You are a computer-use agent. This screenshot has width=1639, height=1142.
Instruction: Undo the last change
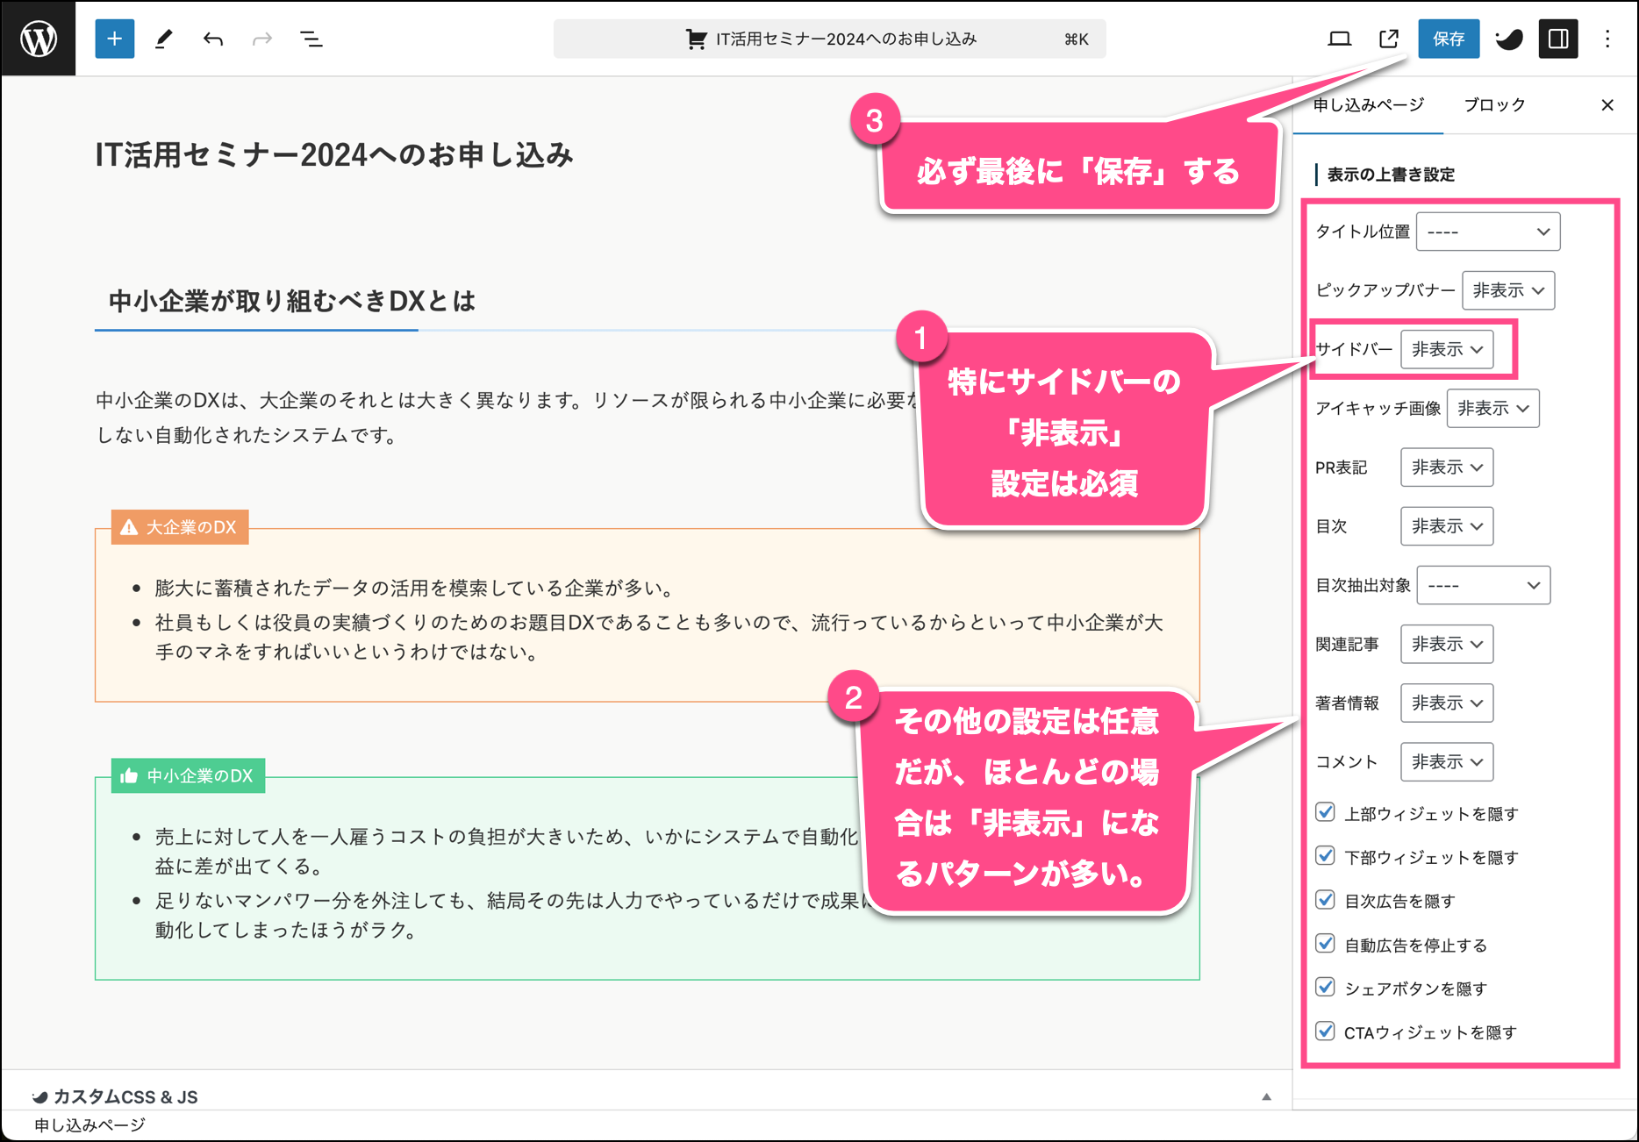(x=212, y=39)
